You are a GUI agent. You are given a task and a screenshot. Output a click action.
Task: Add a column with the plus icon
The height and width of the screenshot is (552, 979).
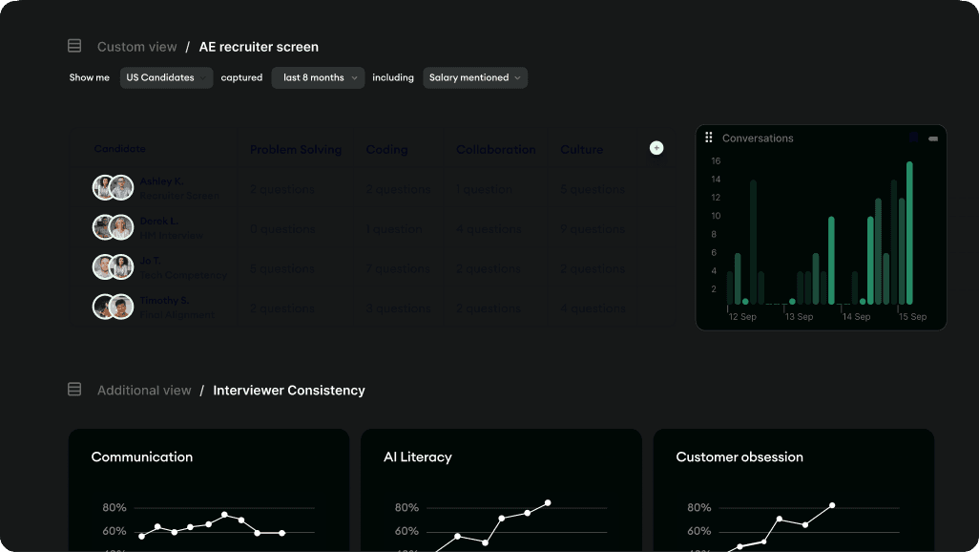coord(656,148)
